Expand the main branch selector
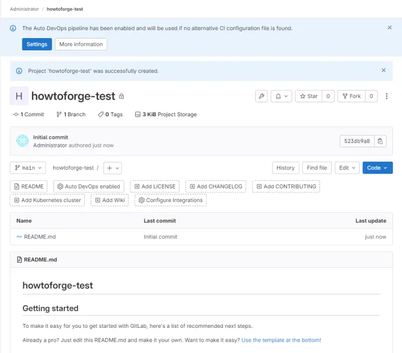This screenshot has width=402, height=353. pos(28,168)
